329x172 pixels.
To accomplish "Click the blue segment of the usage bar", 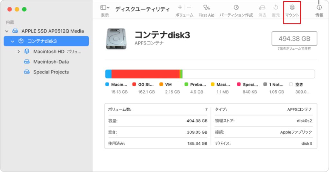I will [109, 74].
